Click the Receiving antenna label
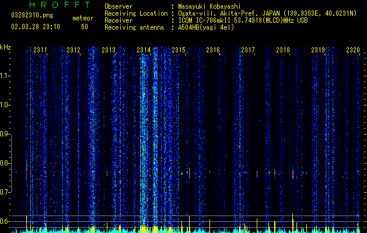The width and height of the screenshot is (367, 233). click(x=134, y=27)
